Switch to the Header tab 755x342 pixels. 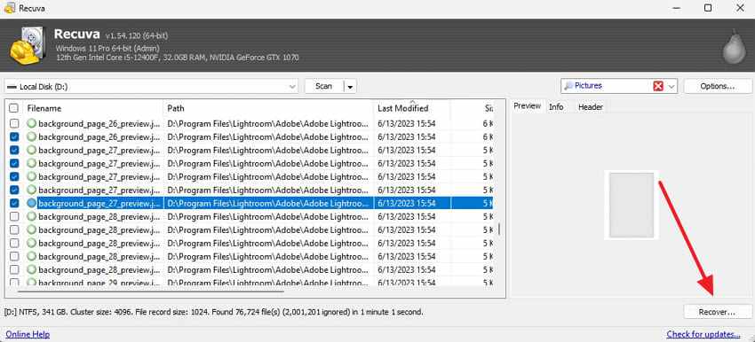pyautogui.click(x=591, y=107)
